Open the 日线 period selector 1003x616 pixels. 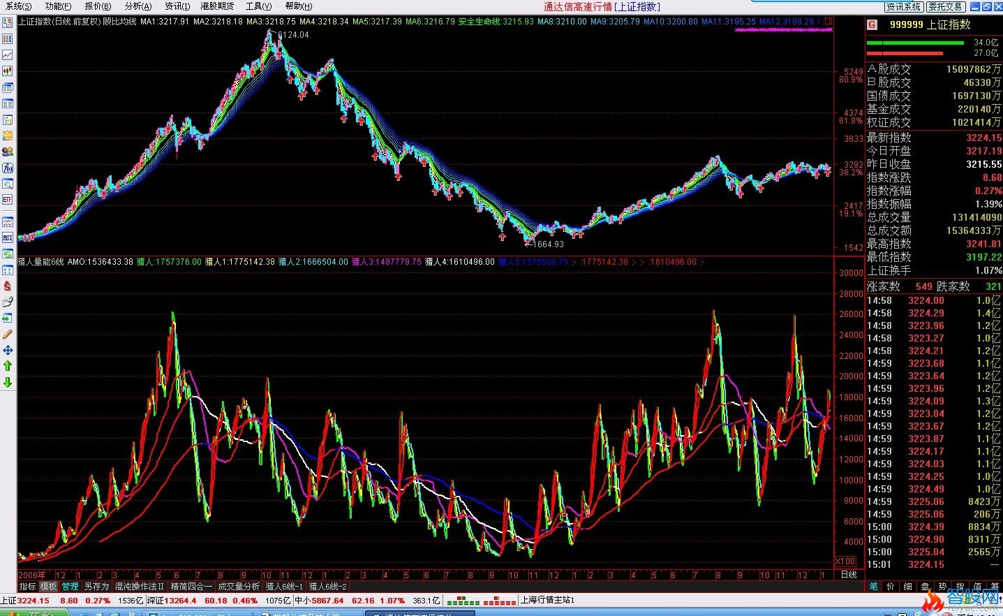[848, 575]
